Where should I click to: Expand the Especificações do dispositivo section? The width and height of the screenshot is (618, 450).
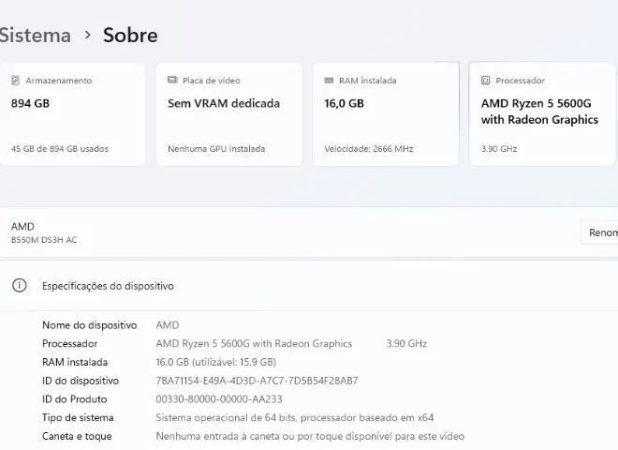coord(309,285)
